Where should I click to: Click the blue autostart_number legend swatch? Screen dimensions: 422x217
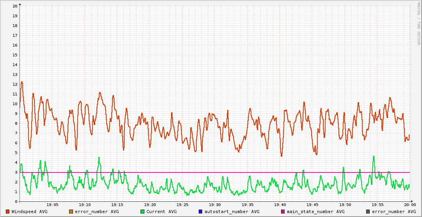click(201, 212)
